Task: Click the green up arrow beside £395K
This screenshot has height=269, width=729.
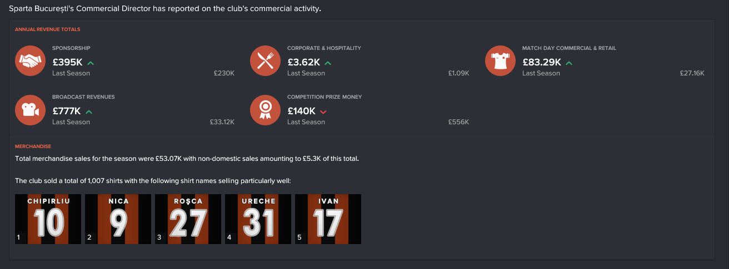Action: coord(90,63)
